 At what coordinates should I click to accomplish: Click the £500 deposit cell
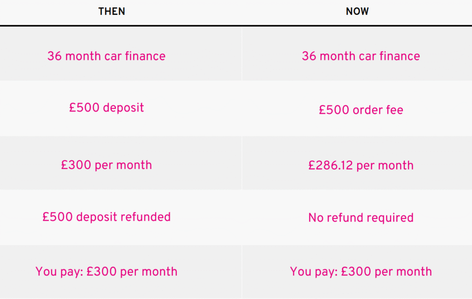click(106, 108)
